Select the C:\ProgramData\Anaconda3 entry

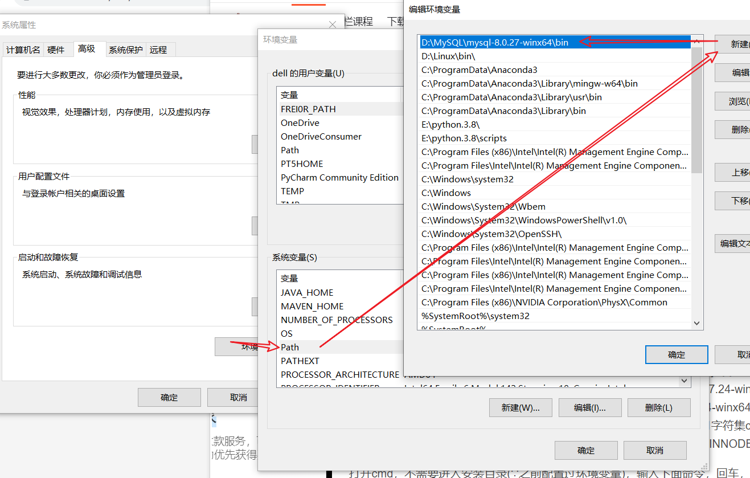(555, 70)
